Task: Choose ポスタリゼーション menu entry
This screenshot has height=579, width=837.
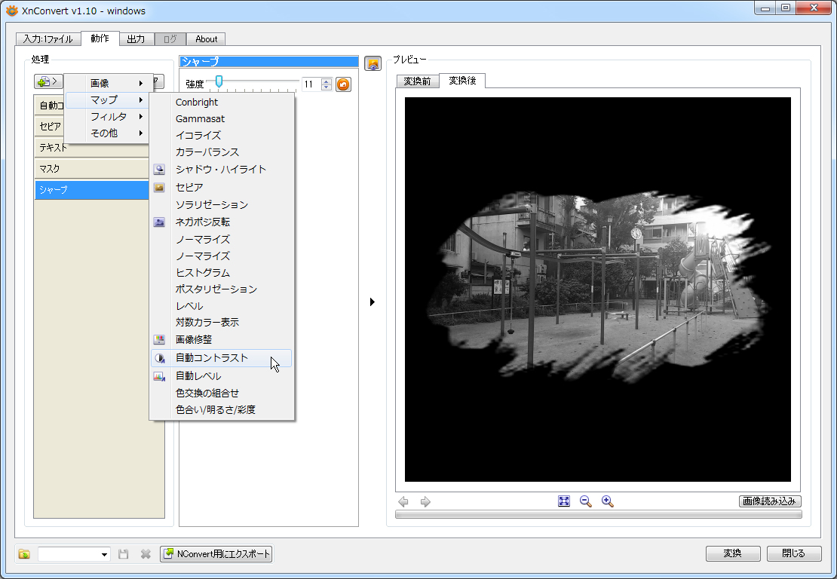Action: [x=222, y=289]
